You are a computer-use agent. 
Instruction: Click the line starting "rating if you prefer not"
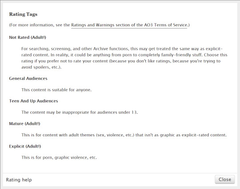121,61
